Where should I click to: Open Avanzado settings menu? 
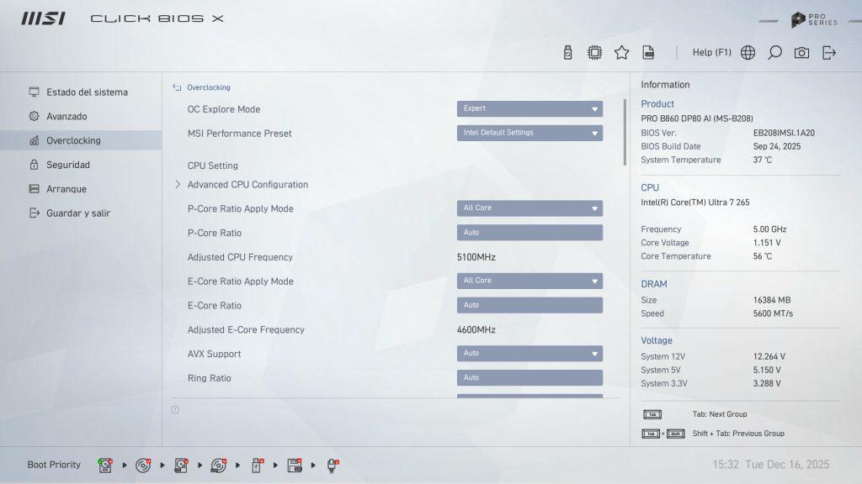(81, 116)
